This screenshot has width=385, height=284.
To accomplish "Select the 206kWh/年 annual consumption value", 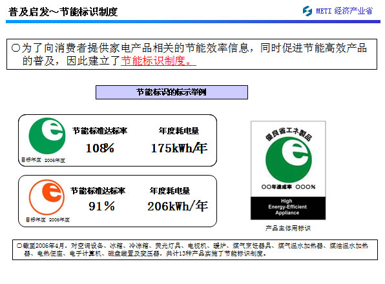I will pyautogui.click(x=178, y=206).
